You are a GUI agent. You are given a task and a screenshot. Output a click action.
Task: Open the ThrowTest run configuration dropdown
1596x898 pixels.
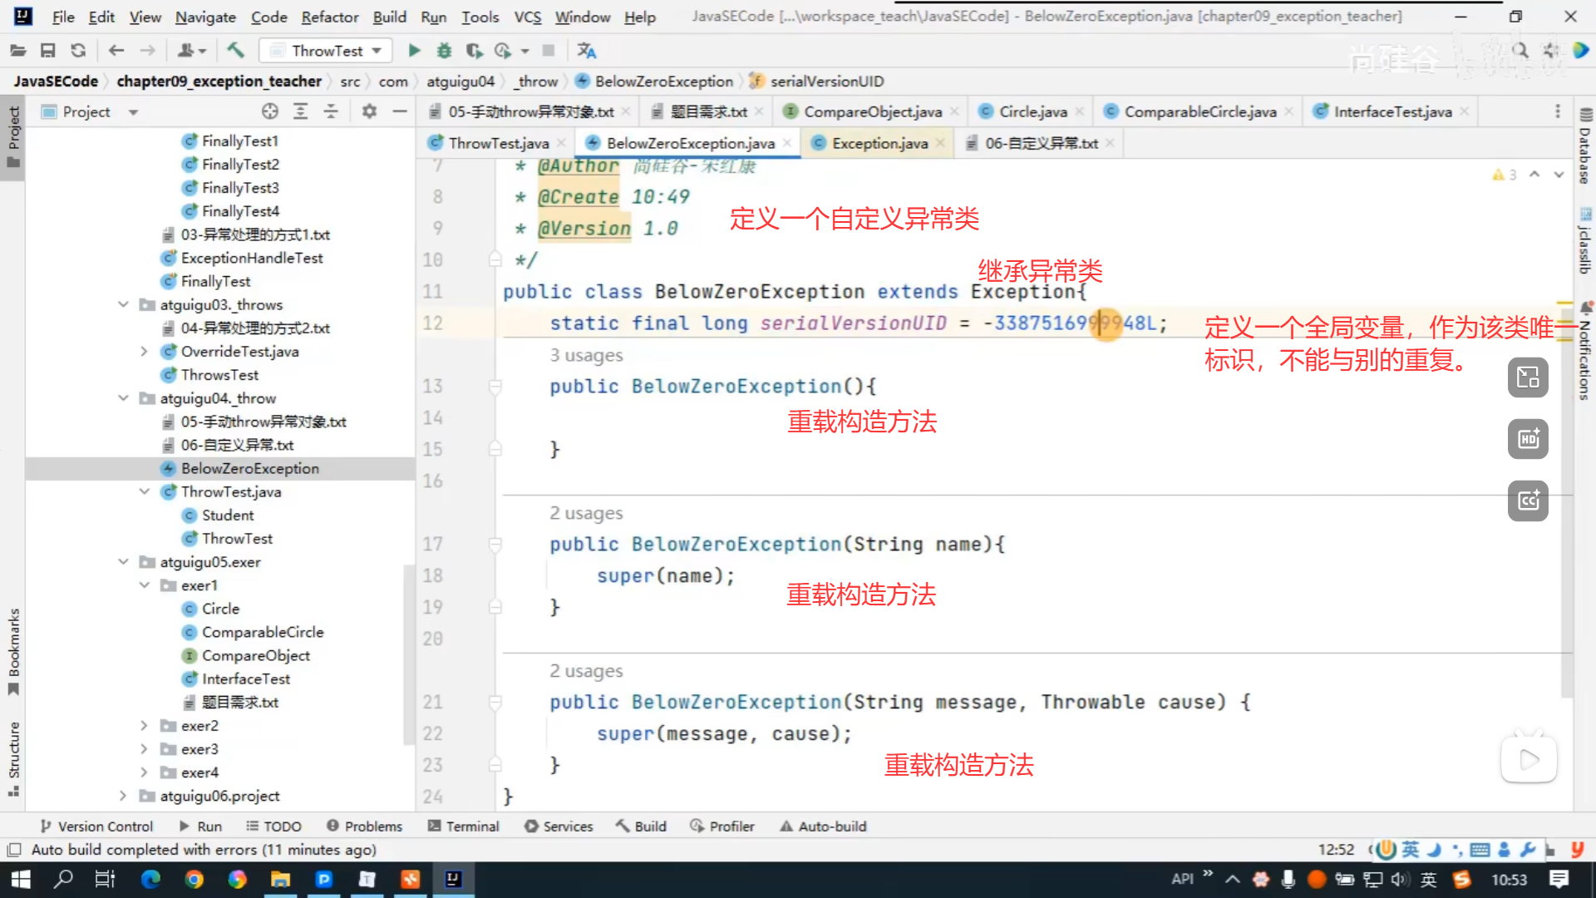point(324,51)
